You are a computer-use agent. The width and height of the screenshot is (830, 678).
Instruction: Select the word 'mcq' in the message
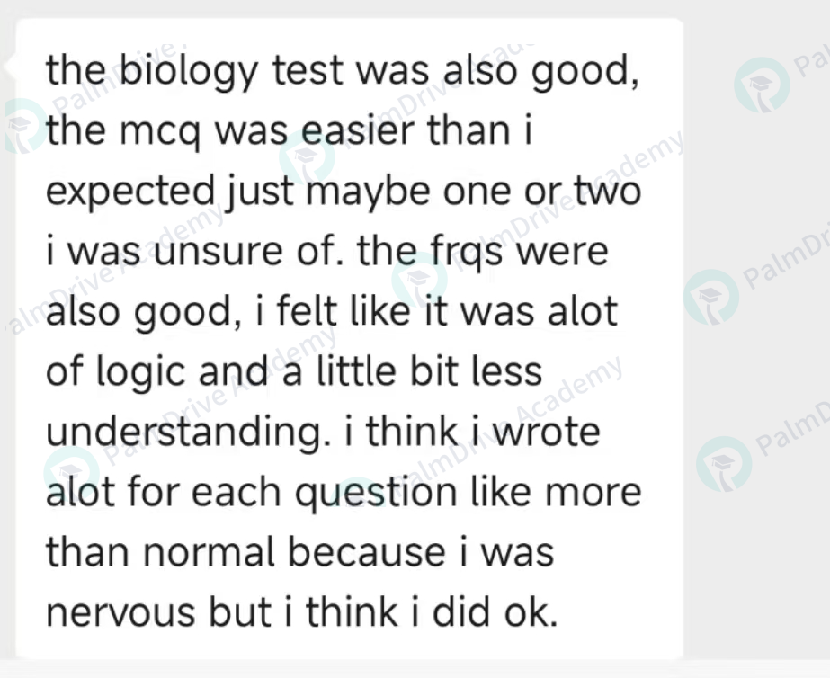(x=160, y=132)
